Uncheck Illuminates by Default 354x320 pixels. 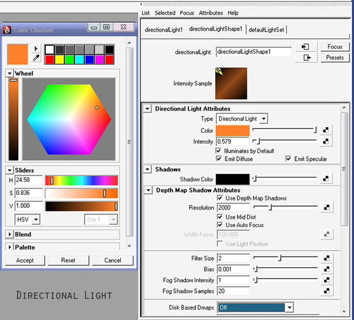219,151
